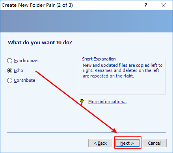Click the explanation text about copied files
173x153 pixels.
pos(123,71)
